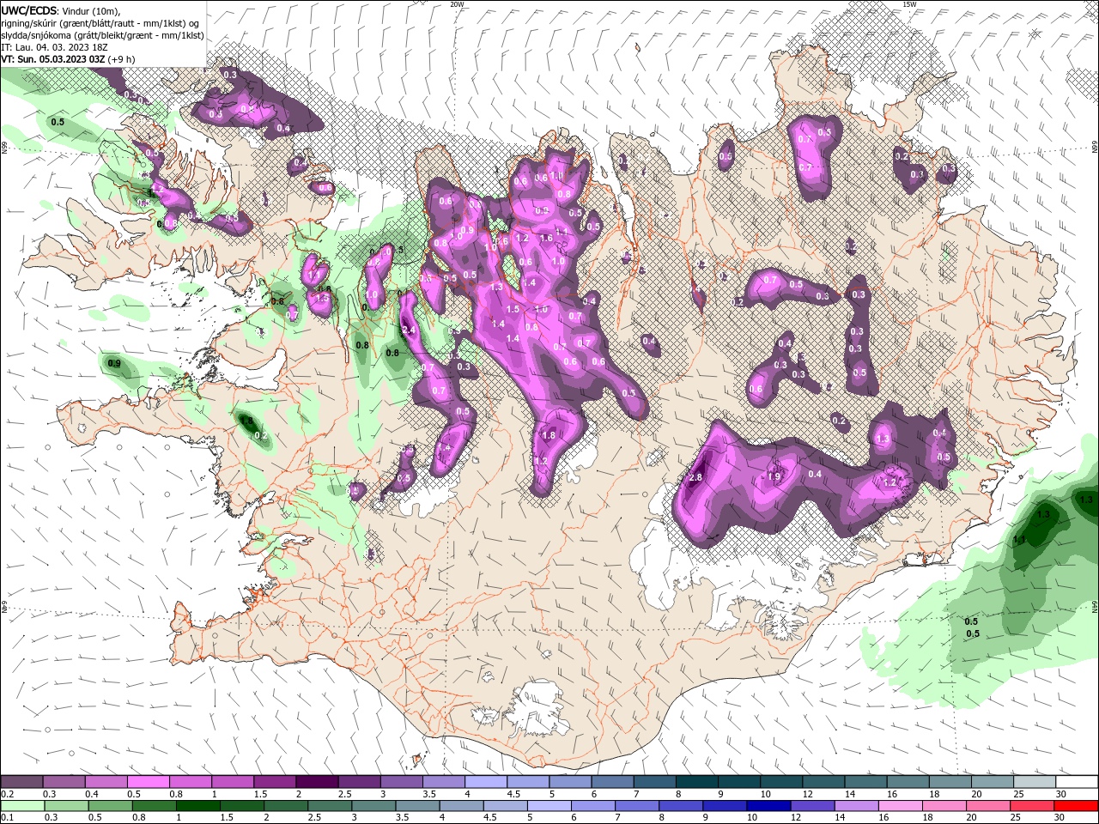This screenshot has width=1099, height=824.
Task: Choose the snow-scale swatch labeled 1.5
Action: 275,782
